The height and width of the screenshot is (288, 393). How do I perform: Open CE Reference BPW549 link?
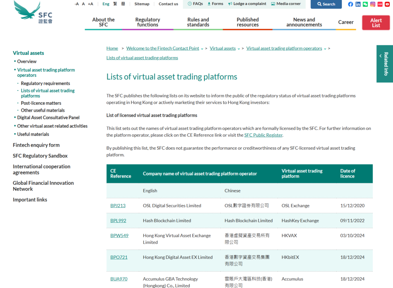[119, 235]
